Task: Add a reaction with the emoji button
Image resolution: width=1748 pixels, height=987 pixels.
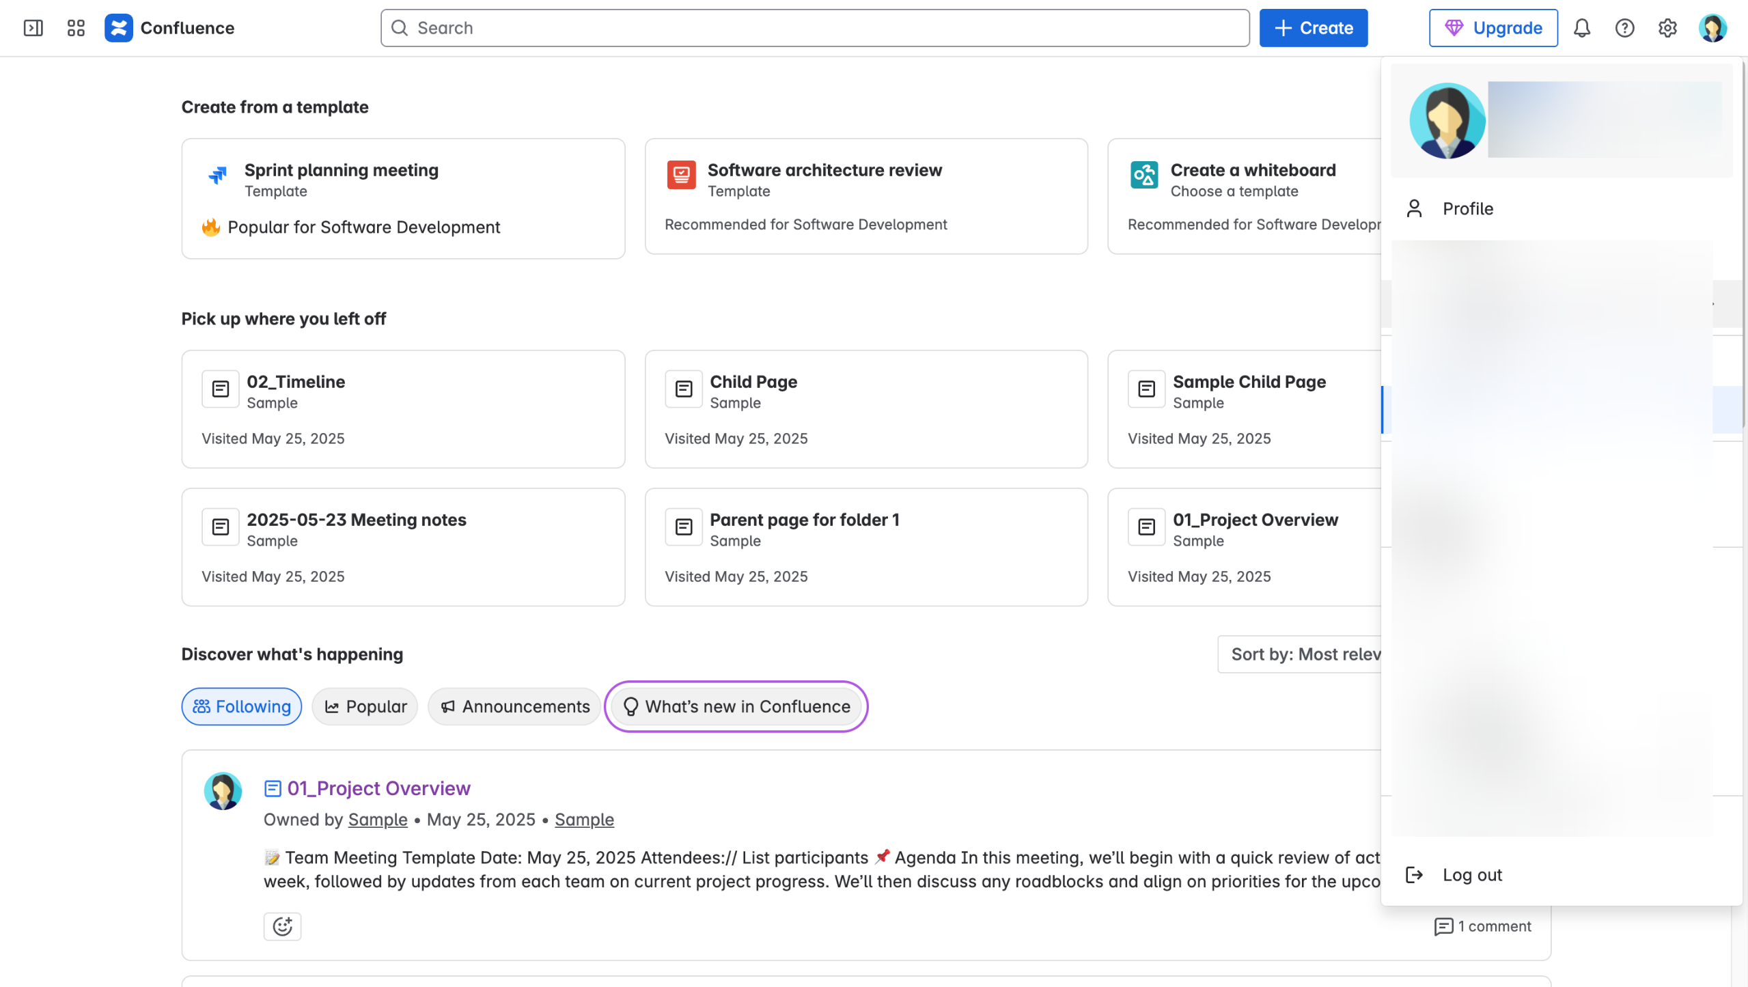Action: [x=282, y=926]
